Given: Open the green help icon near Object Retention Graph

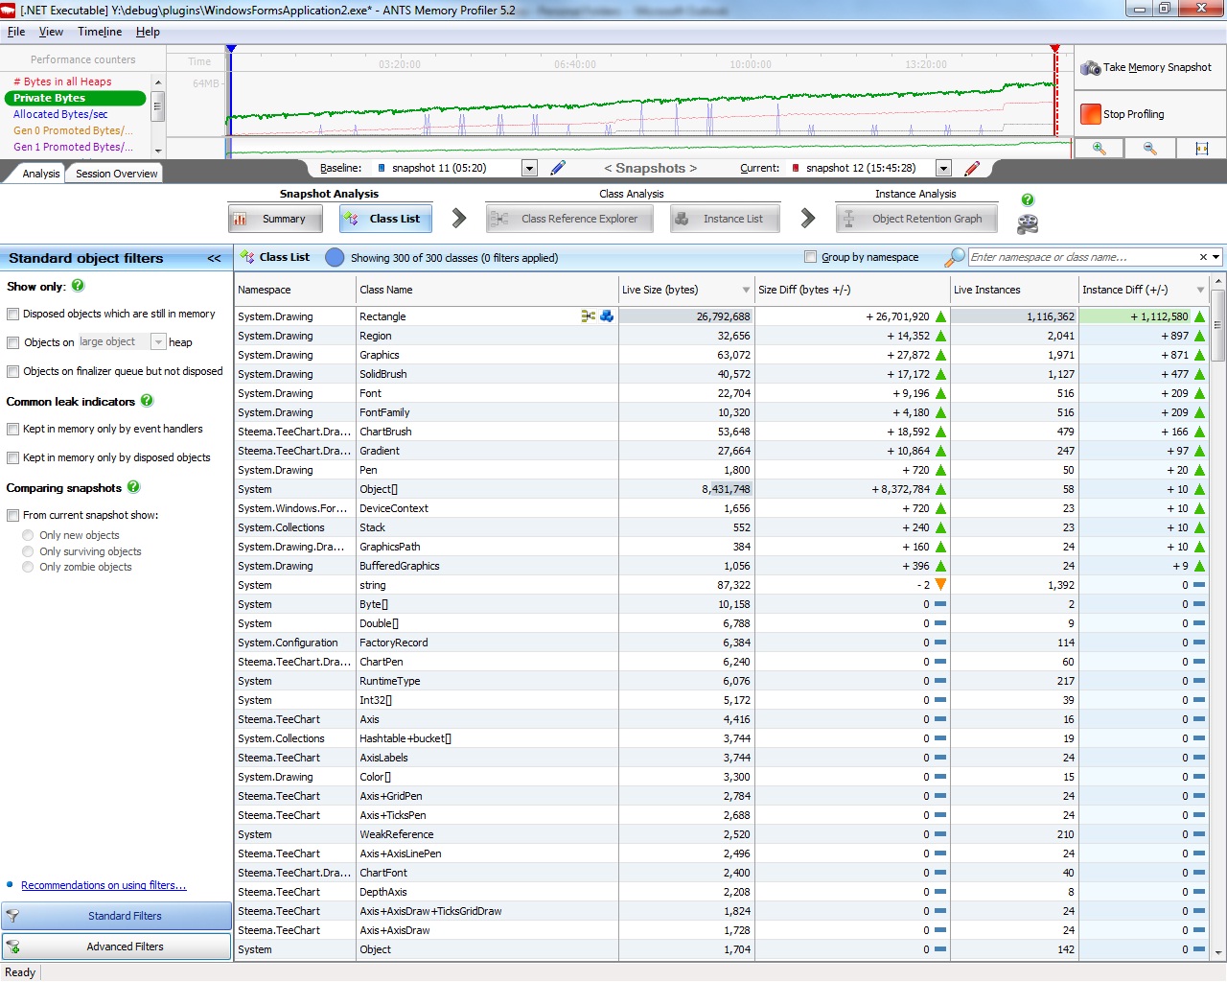Looking at the screenshot, I should (1028, 199).
